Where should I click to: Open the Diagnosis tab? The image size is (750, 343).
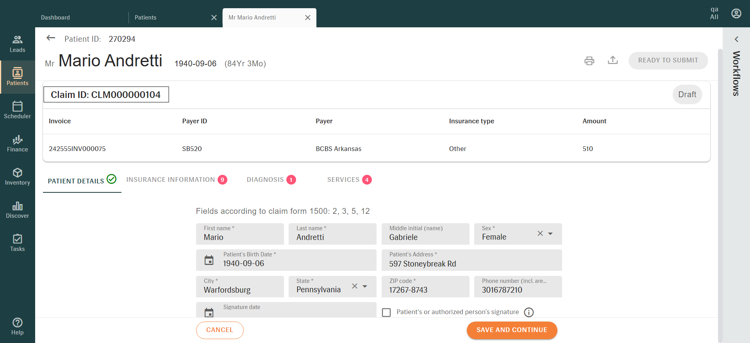271,179
